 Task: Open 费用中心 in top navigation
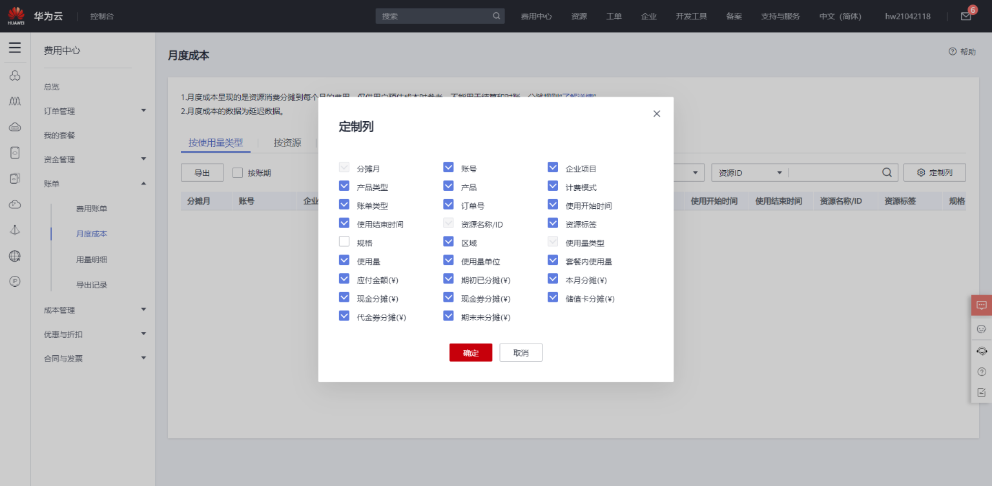click(536, 16)
